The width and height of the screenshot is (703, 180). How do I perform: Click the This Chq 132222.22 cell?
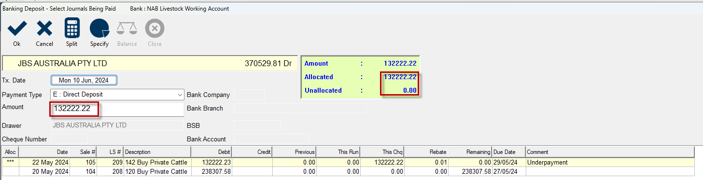[x=382, y=163]
